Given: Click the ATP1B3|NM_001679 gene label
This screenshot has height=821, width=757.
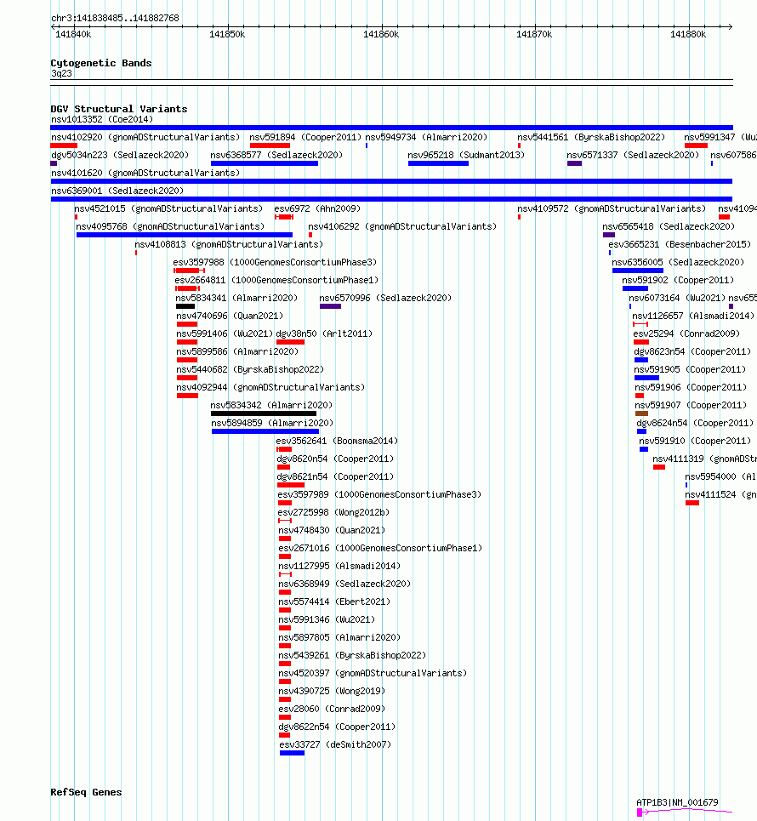Looking at the screenshot, I should coord(677,802).
